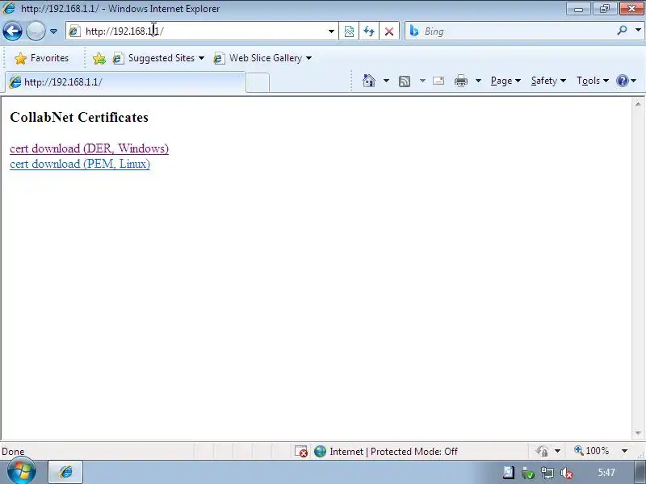This screenshot has height=484, width=646.
Task: Click the RSS Feeds icon
Action: coord(405,81)
